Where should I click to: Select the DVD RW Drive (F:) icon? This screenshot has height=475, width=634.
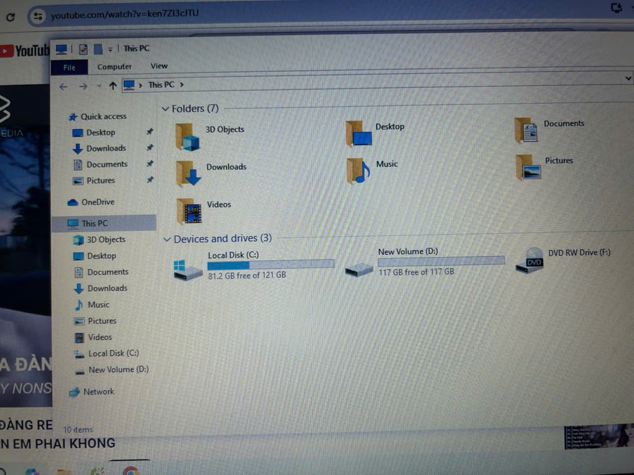point(529,260)
